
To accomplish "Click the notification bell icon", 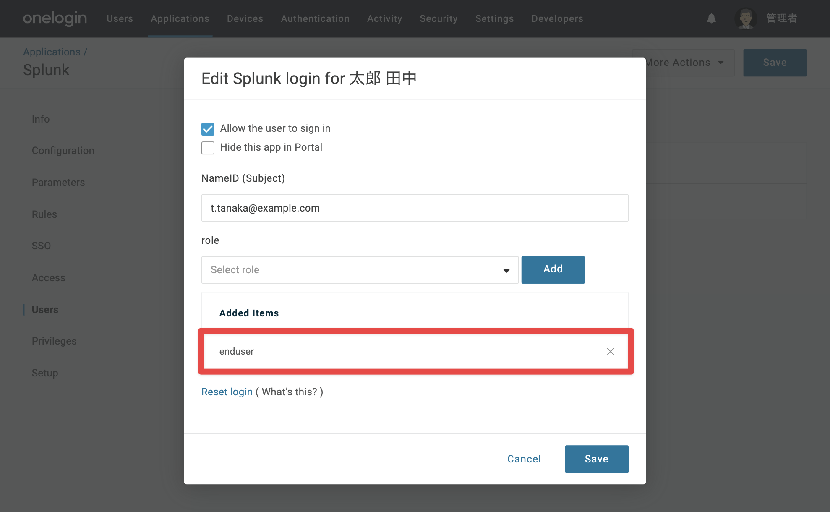I will [711, 18].
